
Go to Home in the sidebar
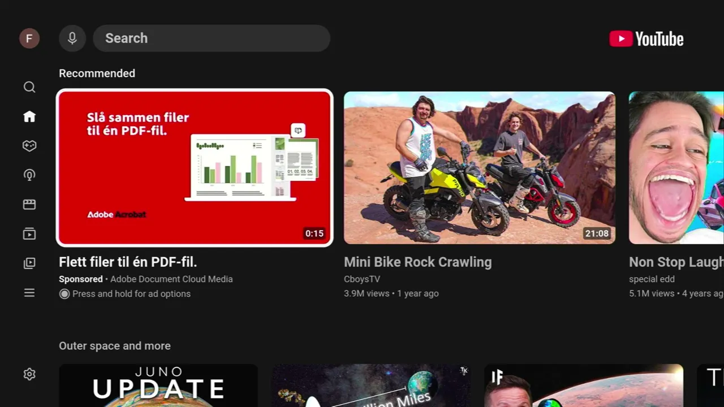[29, 116]
